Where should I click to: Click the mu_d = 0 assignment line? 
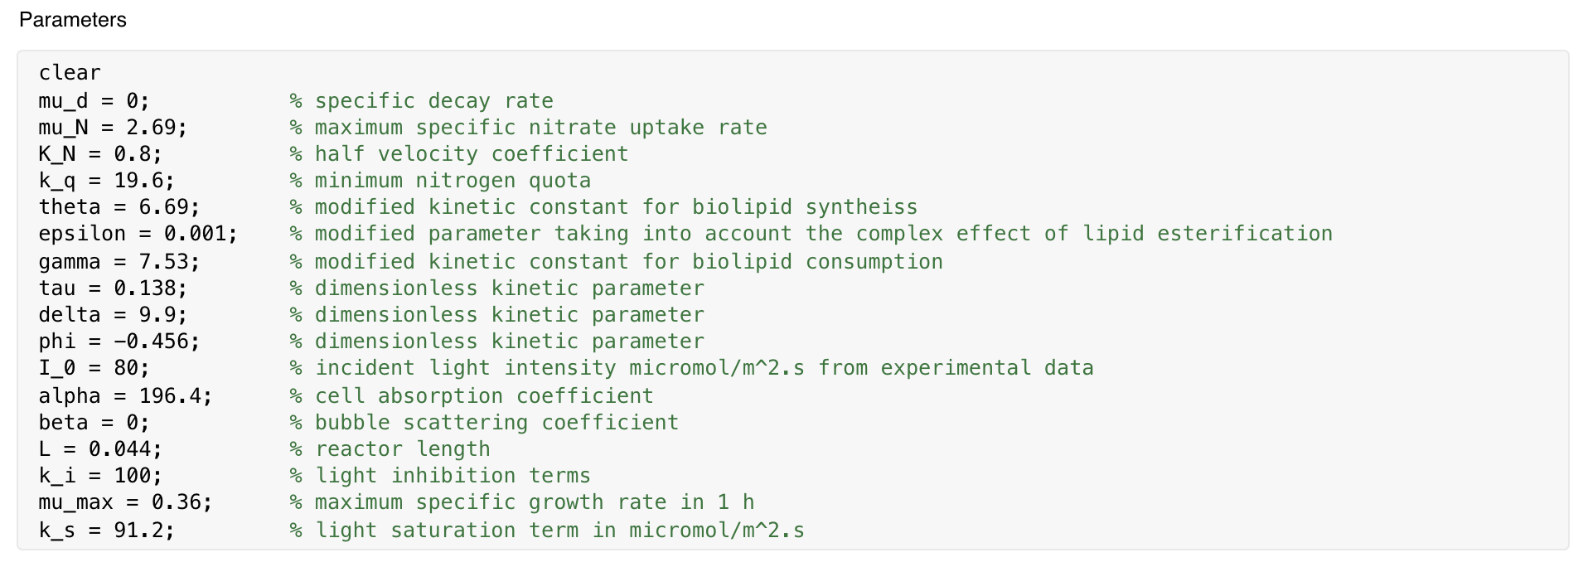(x=94, y=101)
